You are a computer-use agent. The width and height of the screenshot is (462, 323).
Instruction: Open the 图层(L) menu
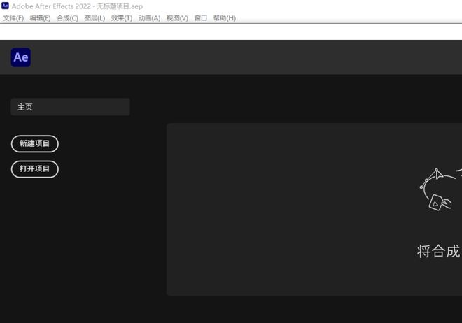click(94, 18)
